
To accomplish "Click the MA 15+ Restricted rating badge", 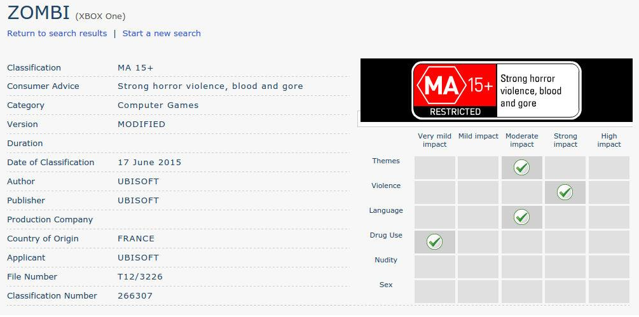I will click(x=497, y=90).
